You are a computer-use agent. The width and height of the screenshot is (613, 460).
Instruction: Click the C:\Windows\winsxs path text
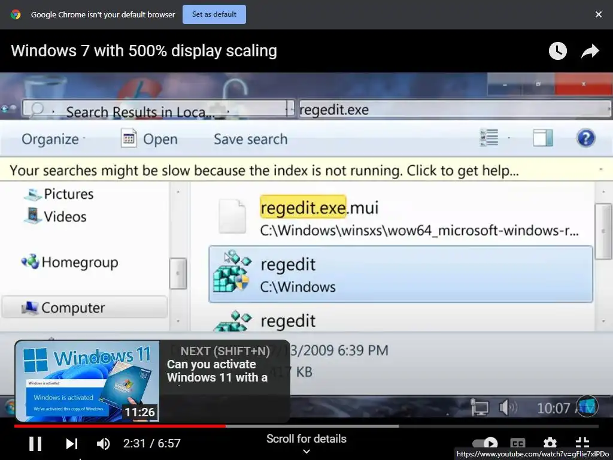419,231
